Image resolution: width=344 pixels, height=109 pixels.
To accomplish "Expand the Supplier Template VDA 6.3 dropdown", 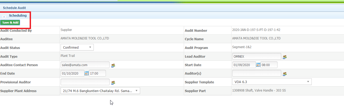I will [272, 82].
